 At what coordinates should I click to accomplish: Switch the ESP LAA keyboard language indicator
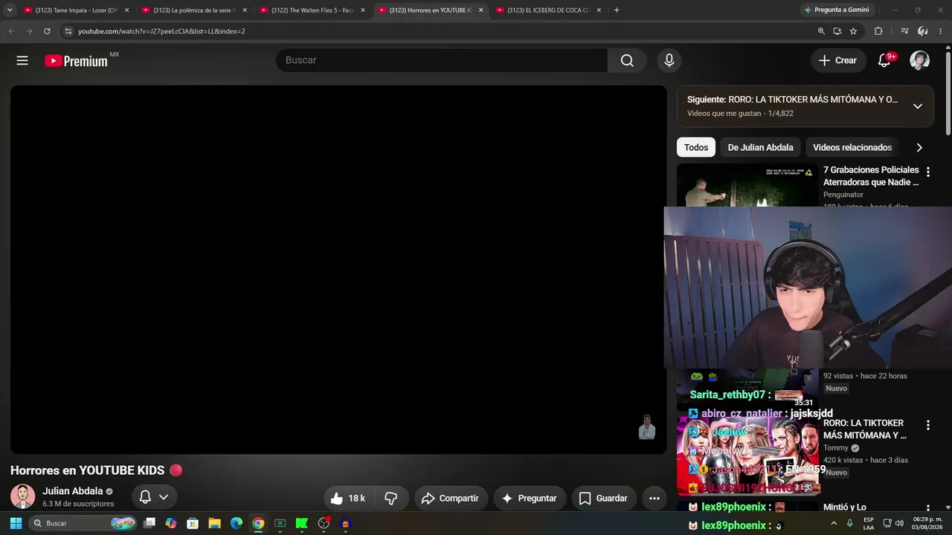[869, 523]
